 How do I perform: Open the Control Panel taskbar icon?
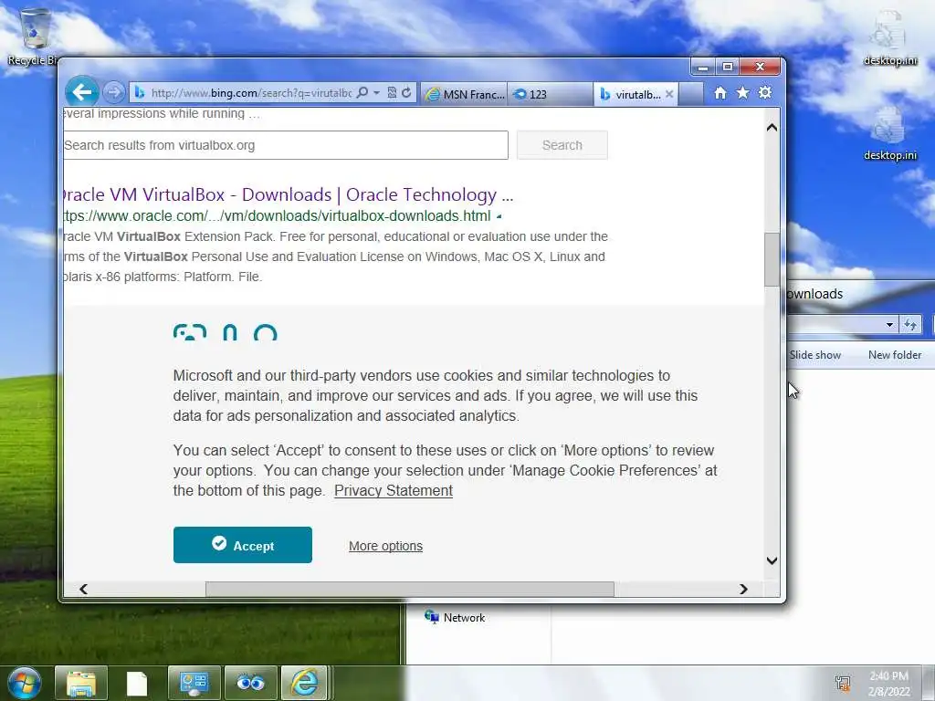point(194,683)
